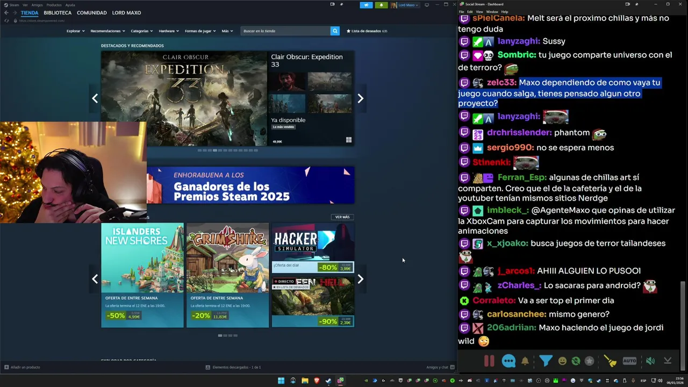Open the blue filter funnel in Social Stream
The image size is (688, 387).
(x=546, y=361)
